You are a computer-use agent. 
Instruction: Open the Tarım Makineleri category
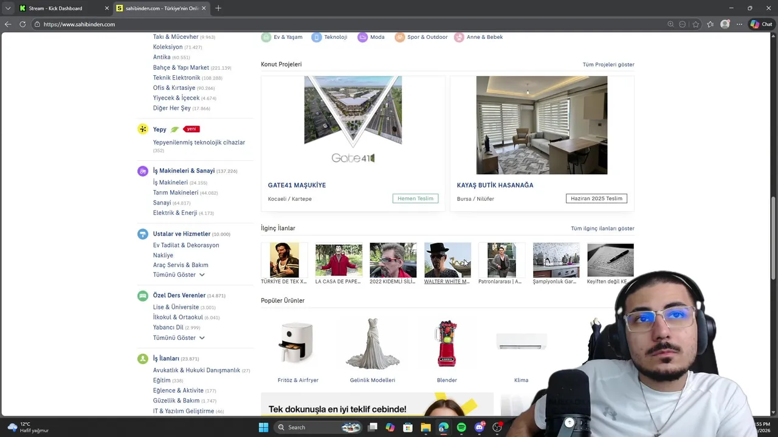click(176, 192)
